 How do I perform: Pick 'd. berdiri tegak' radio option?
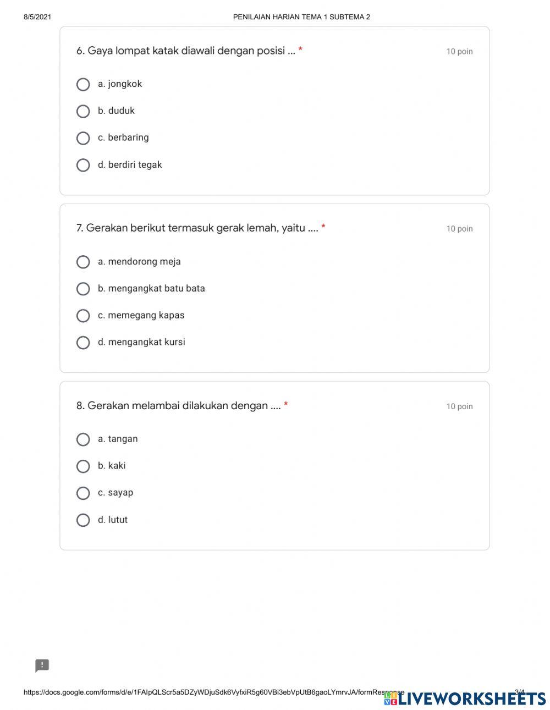tap(83, 165)
